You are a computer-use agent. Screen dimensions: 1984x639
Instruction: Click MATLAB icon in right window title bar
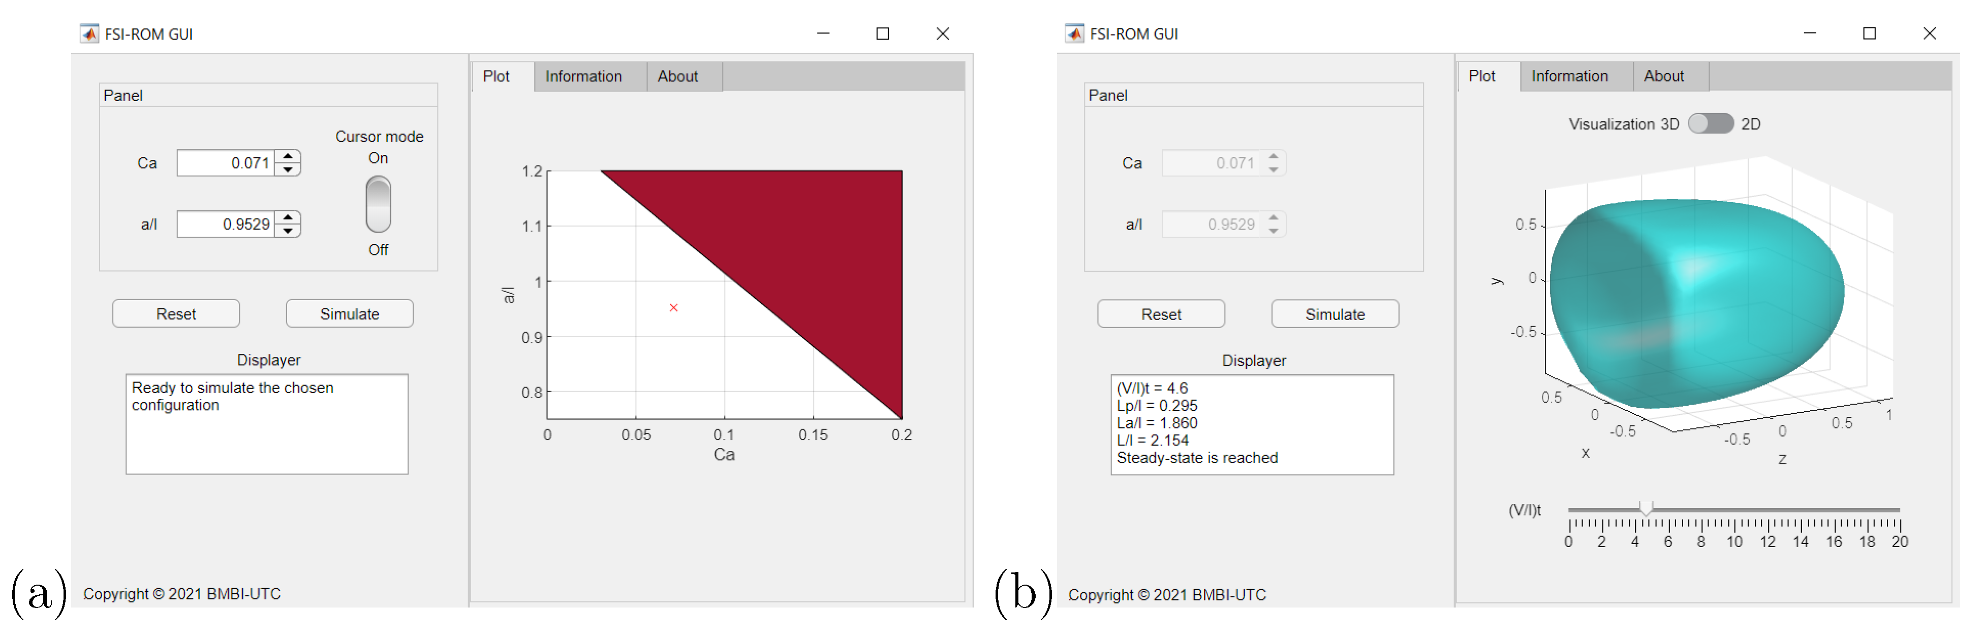coord(1074,34)
